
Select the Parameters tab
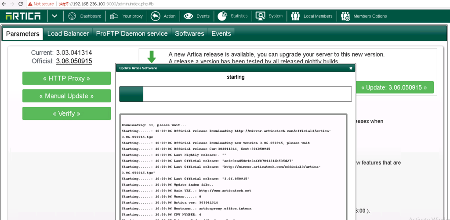23,34
